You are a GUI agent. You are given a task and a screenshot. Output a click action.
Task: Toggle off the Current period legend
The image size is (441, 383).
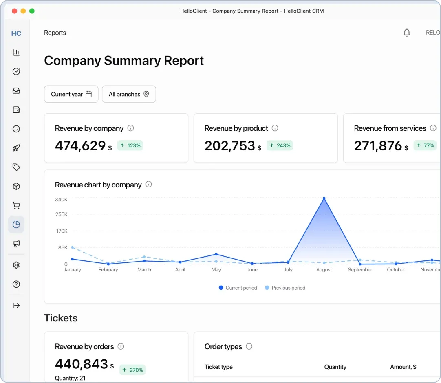click(238, 288)
